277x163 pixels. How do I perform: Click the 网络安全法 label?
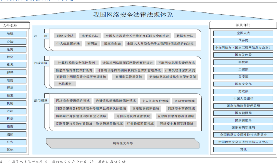pyautogui.click(x=64, y=36)
